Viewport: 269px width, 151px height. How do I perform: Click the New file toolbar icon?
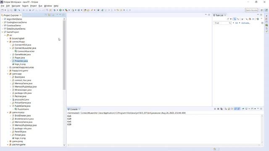click(3, 10)
